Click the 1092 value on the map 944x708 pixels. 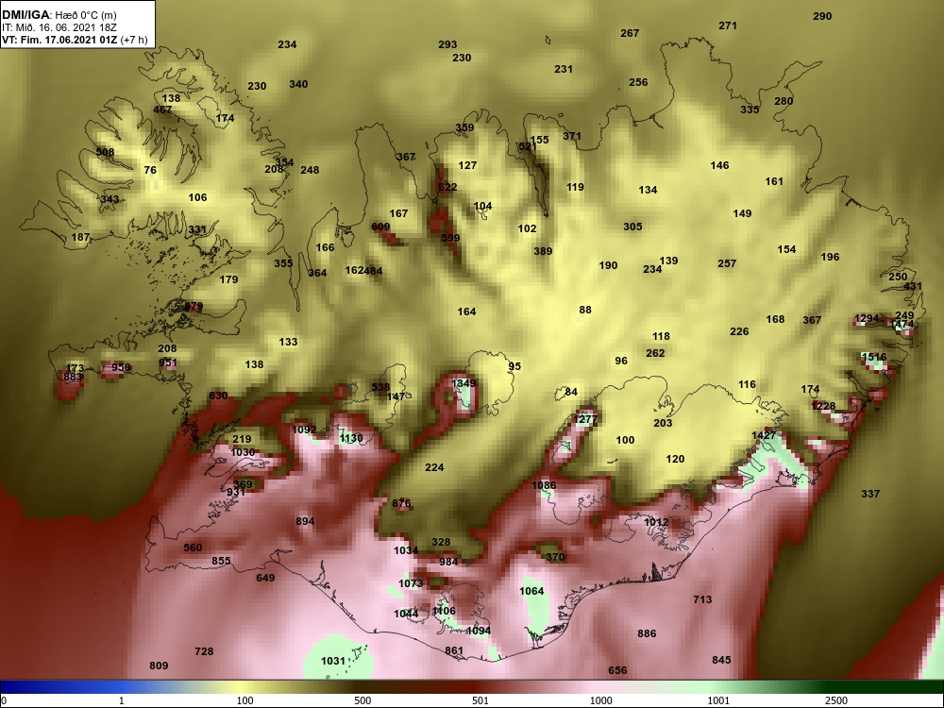(304, 430)
